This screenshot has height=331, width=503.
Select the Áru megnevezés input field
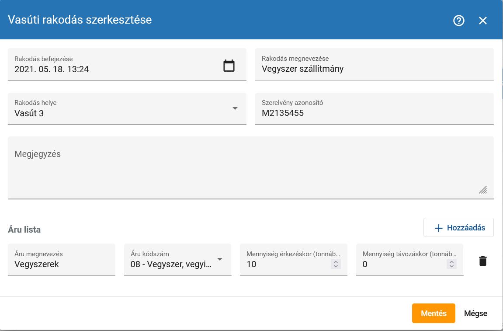tap(61, 264)
